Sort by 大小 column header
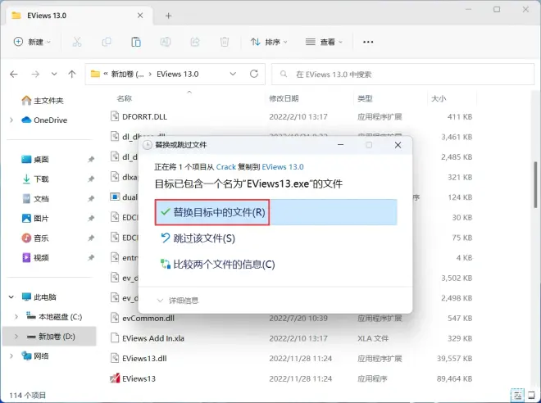Image resolution: width=541 pixels, height=403 pixels. pos(439,98)
